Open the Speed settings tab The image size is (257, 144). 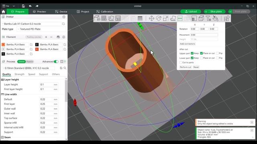pyautogui.click(x=31, y=74)
